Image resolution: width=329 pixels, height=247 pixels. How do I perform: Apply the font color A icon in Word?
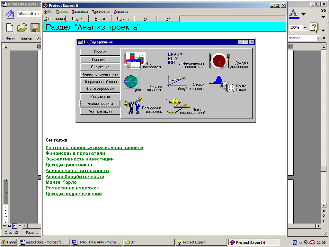point(294,14)
